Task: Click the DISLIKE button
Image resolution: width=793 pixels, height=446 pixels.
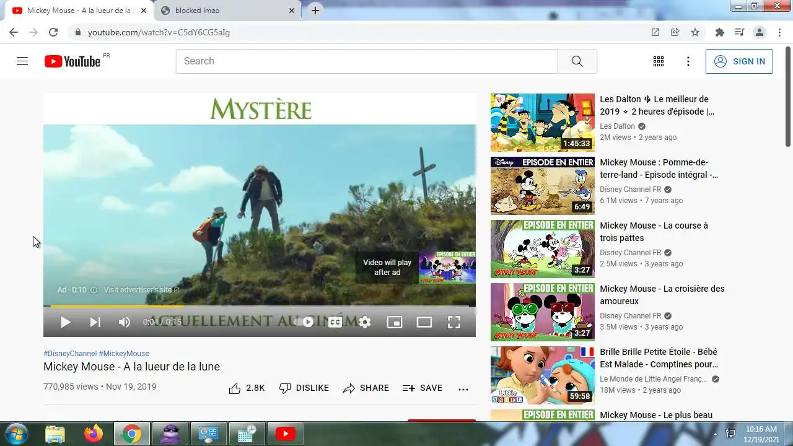Action: tap(304, 388)
